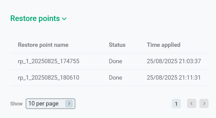Click the Show label beside page size
This screenshot has width=216, height=118.
tap(16, 104)
